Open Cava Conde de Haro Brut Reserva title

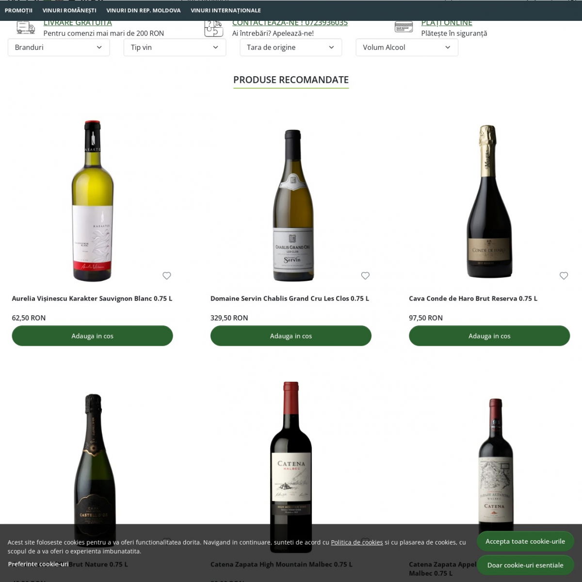[x=473, y=298]
